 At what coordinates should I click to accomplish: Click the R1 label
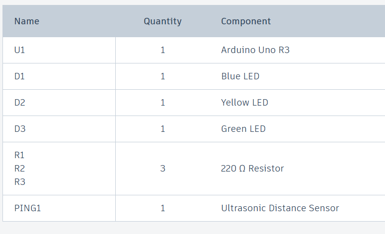[19, 155]
